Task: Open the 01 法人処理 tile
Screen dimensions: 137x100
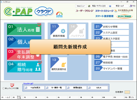Action: coord(24,30)
